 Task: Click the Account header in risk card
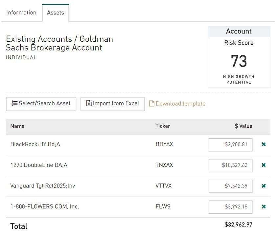239,31
